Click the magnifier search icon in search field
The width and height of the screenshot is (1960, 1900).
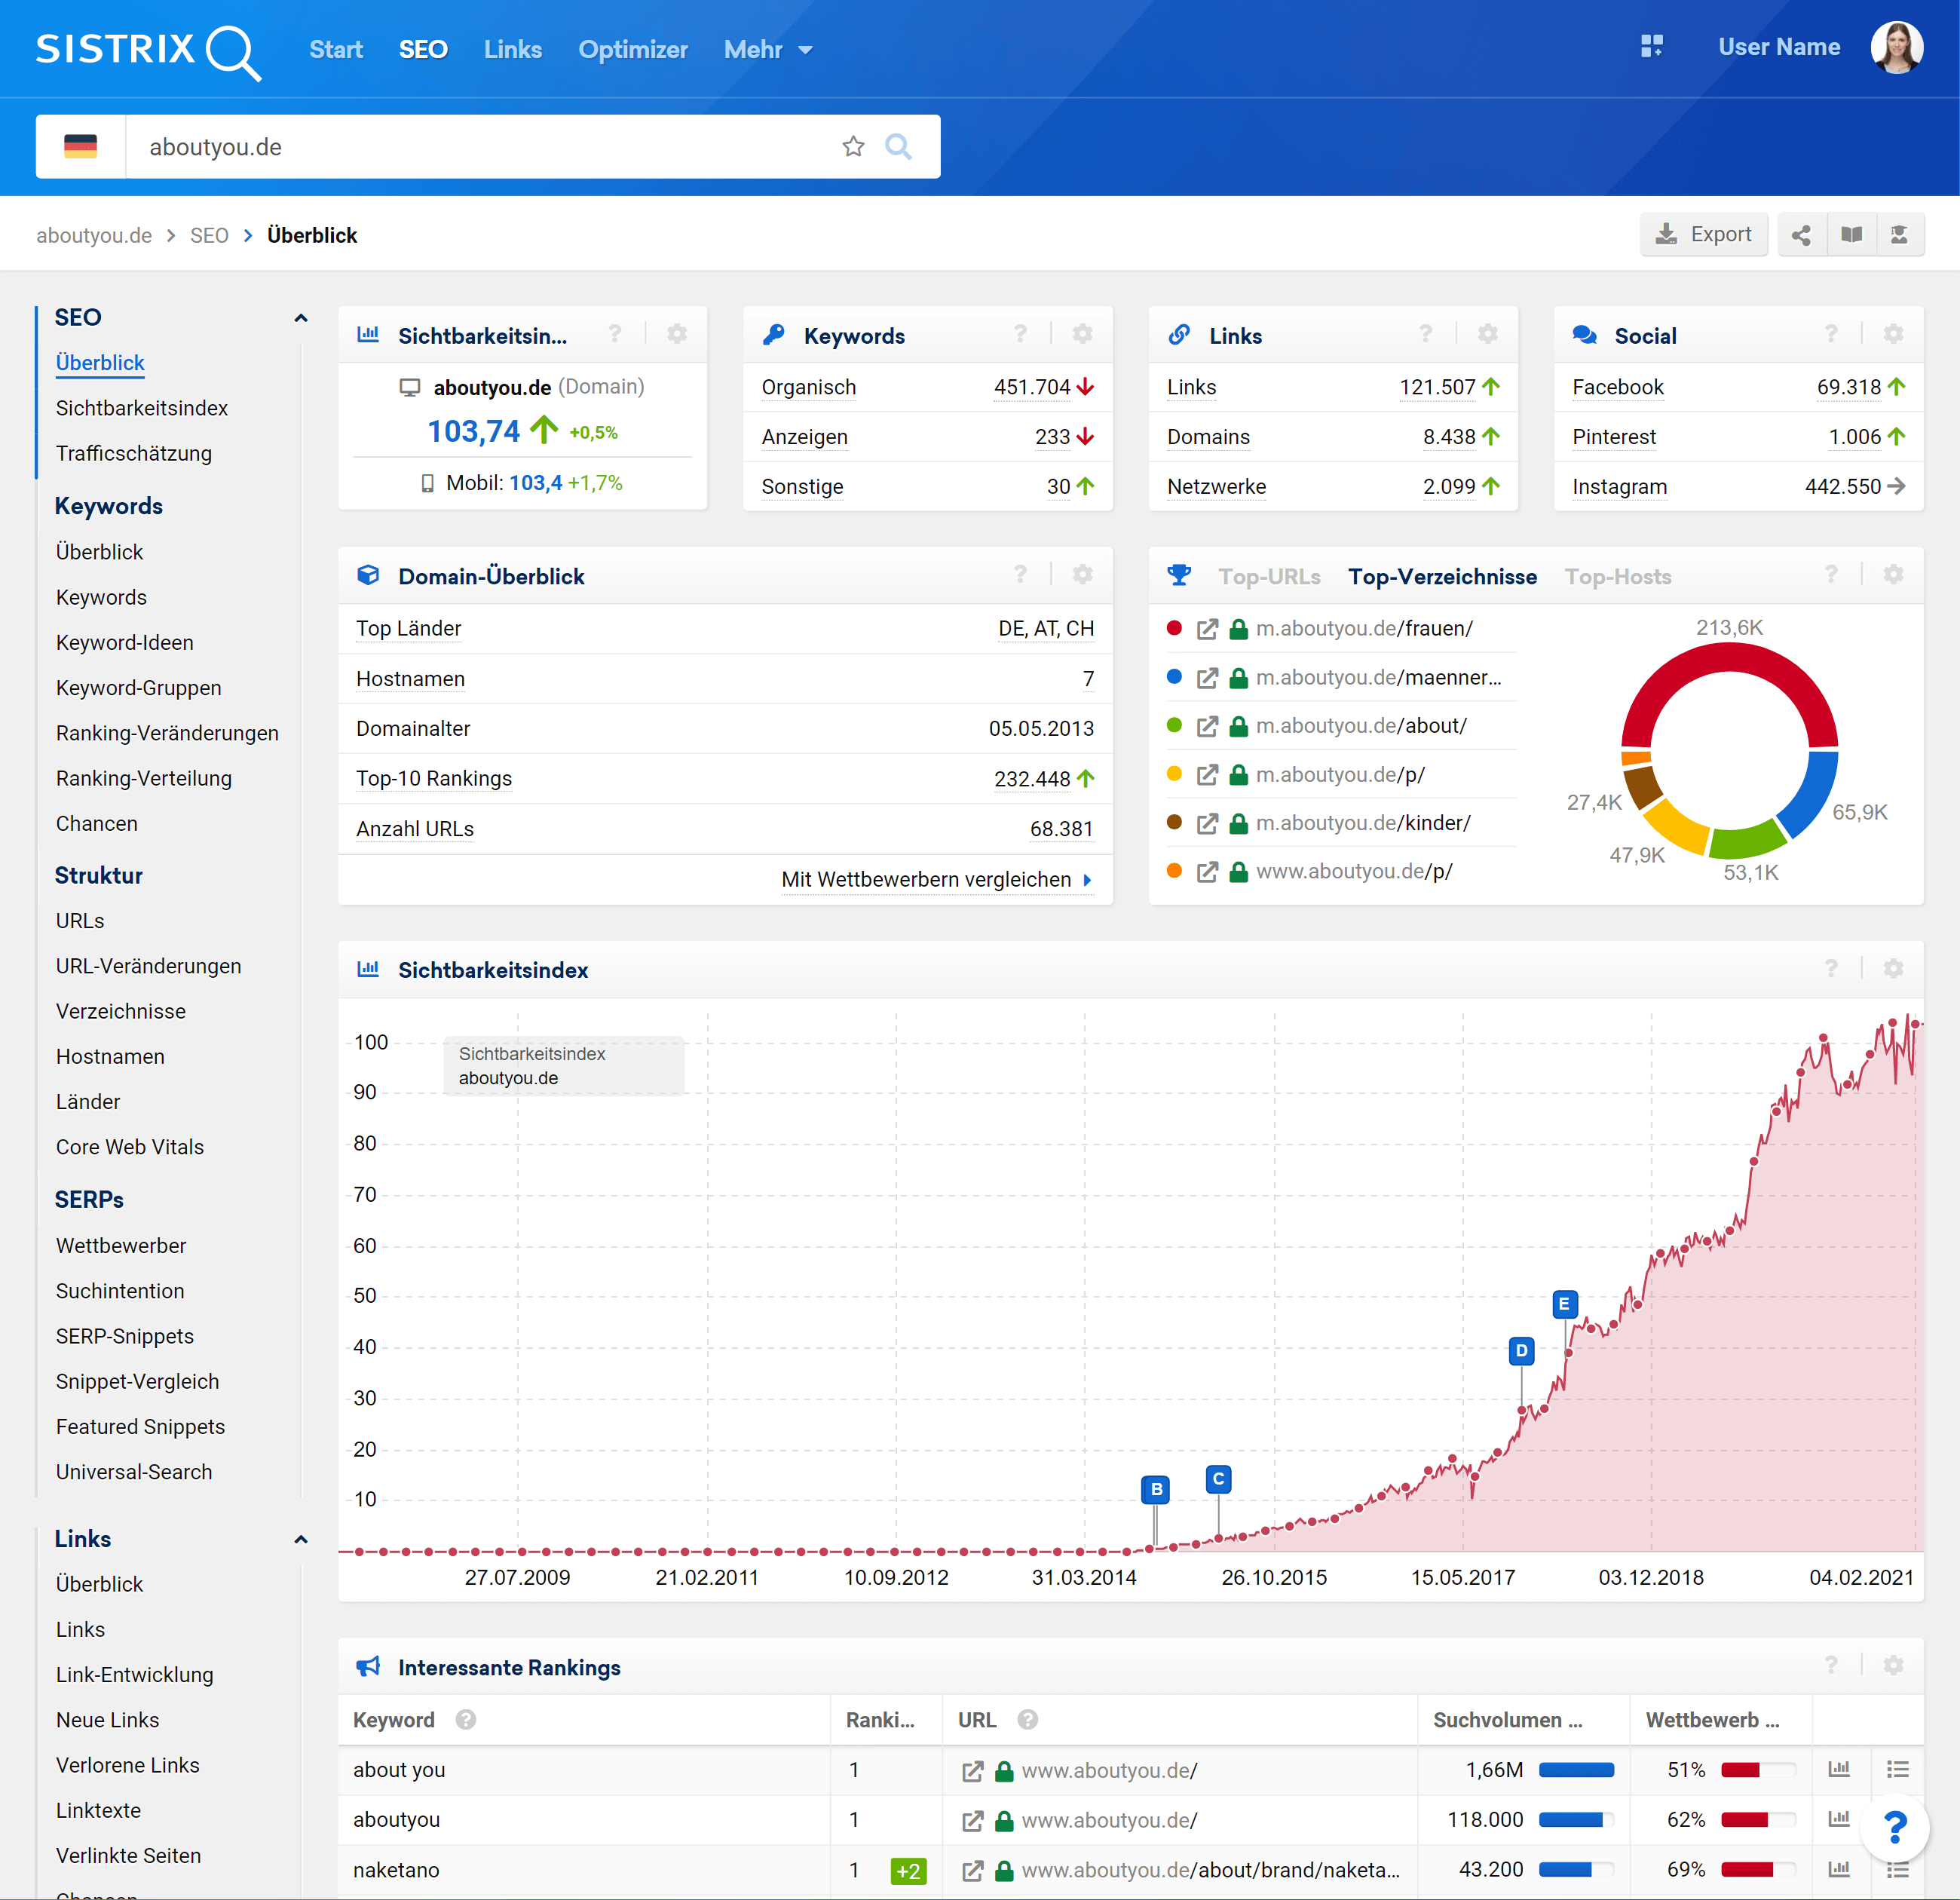pyautogui.click(x=898, y=147)
